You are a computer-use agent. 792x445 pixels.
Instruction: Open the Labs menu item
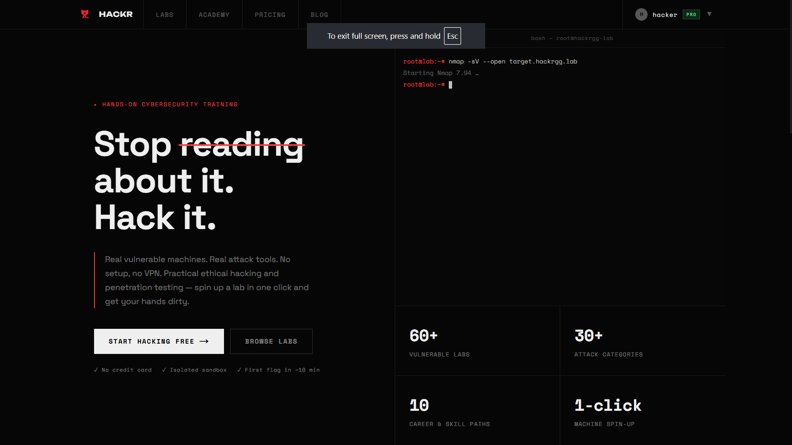pos(165,15)
